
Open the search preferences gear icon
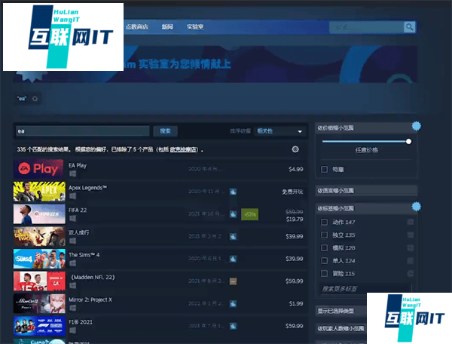point(295,149)
